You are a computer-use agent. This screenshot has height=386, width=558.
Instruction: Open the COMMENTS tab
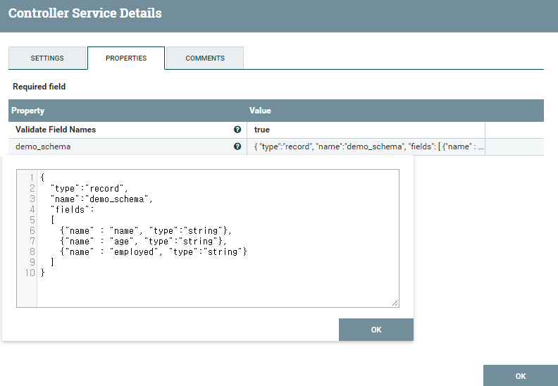click(x=205, y=58)
